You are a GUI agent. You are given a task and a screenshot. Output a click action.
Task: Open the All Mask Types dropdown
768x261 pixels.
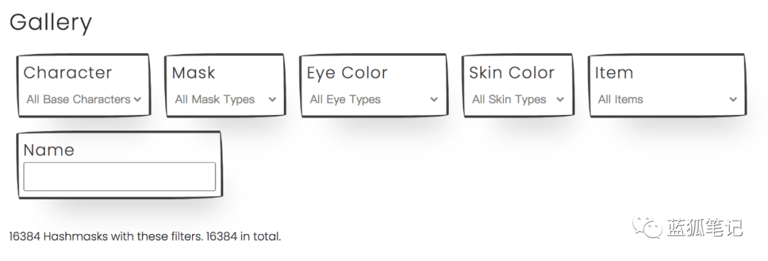point(225,99)
